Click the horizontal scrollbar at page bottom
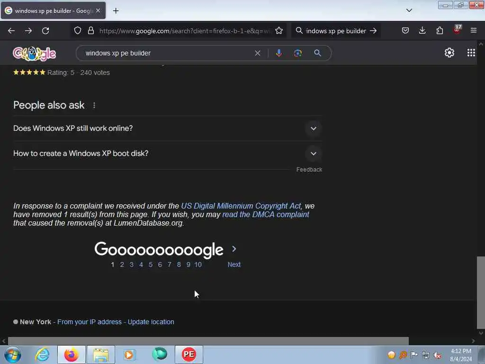Screen dimensions: 485x364 tap(208, 341)
